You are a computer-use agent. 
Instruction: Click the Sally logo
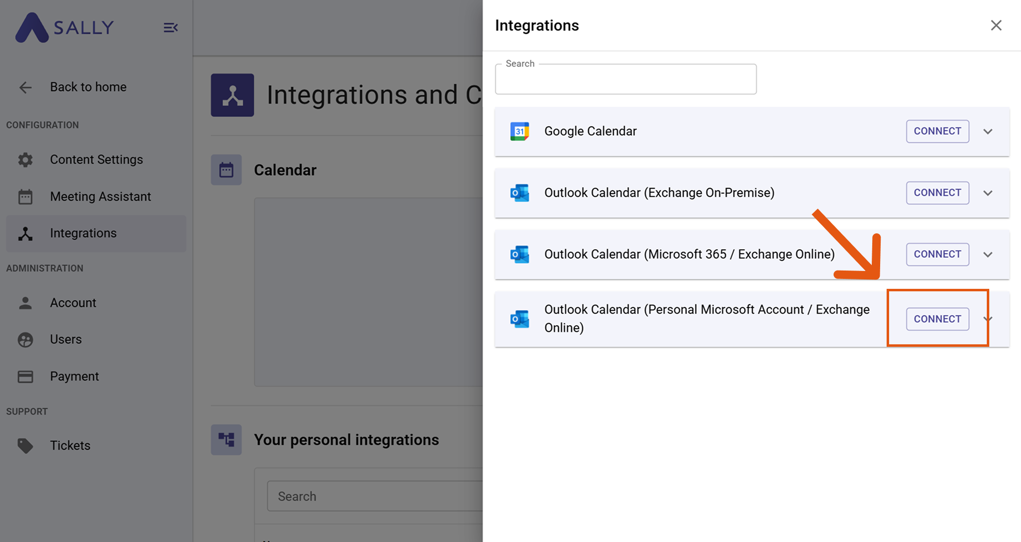(x=64, y=27)
